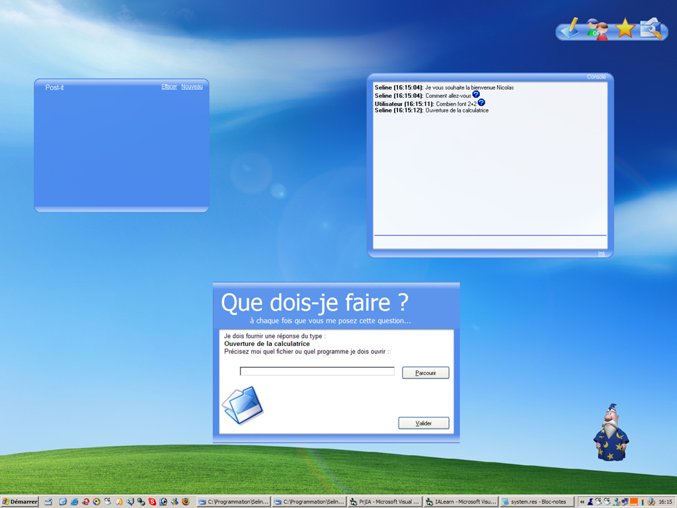Click the Effacer link on the Post-it
Image resolution: width=677 pixels, height=508 pixels.
169,87
